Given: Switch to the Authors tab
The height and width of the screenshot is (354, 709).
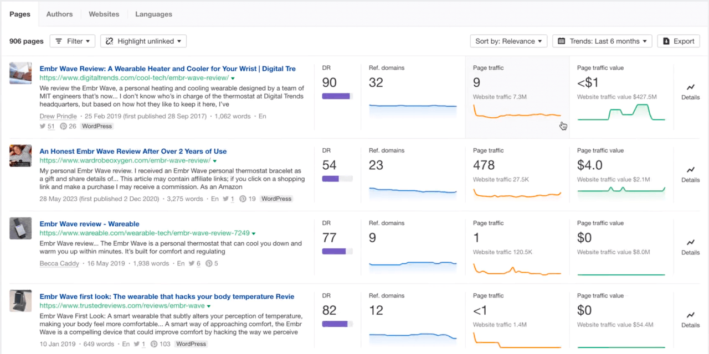Looking at the screenshot, I should 59,14.
